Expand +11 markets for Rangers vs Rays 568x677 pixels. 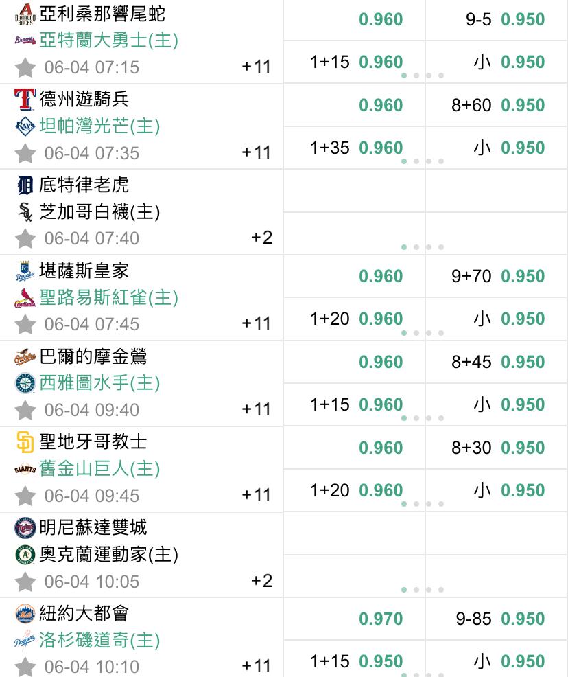256,152
